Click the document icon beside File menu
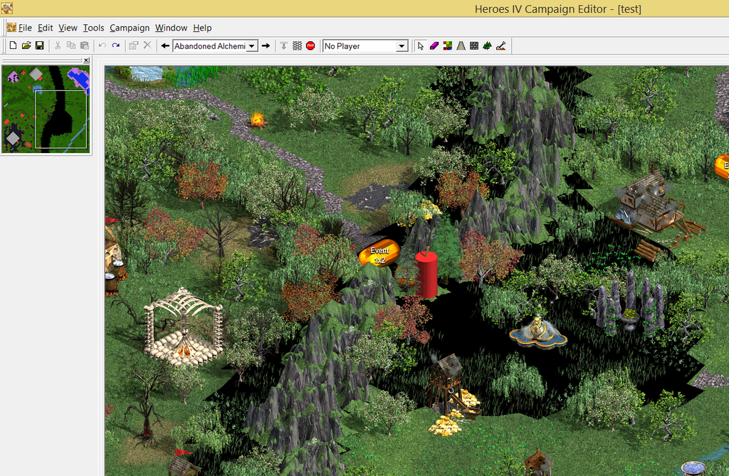The width and height of the screenshot is (729, 476). pyautogui.click(x=11, y=28)
